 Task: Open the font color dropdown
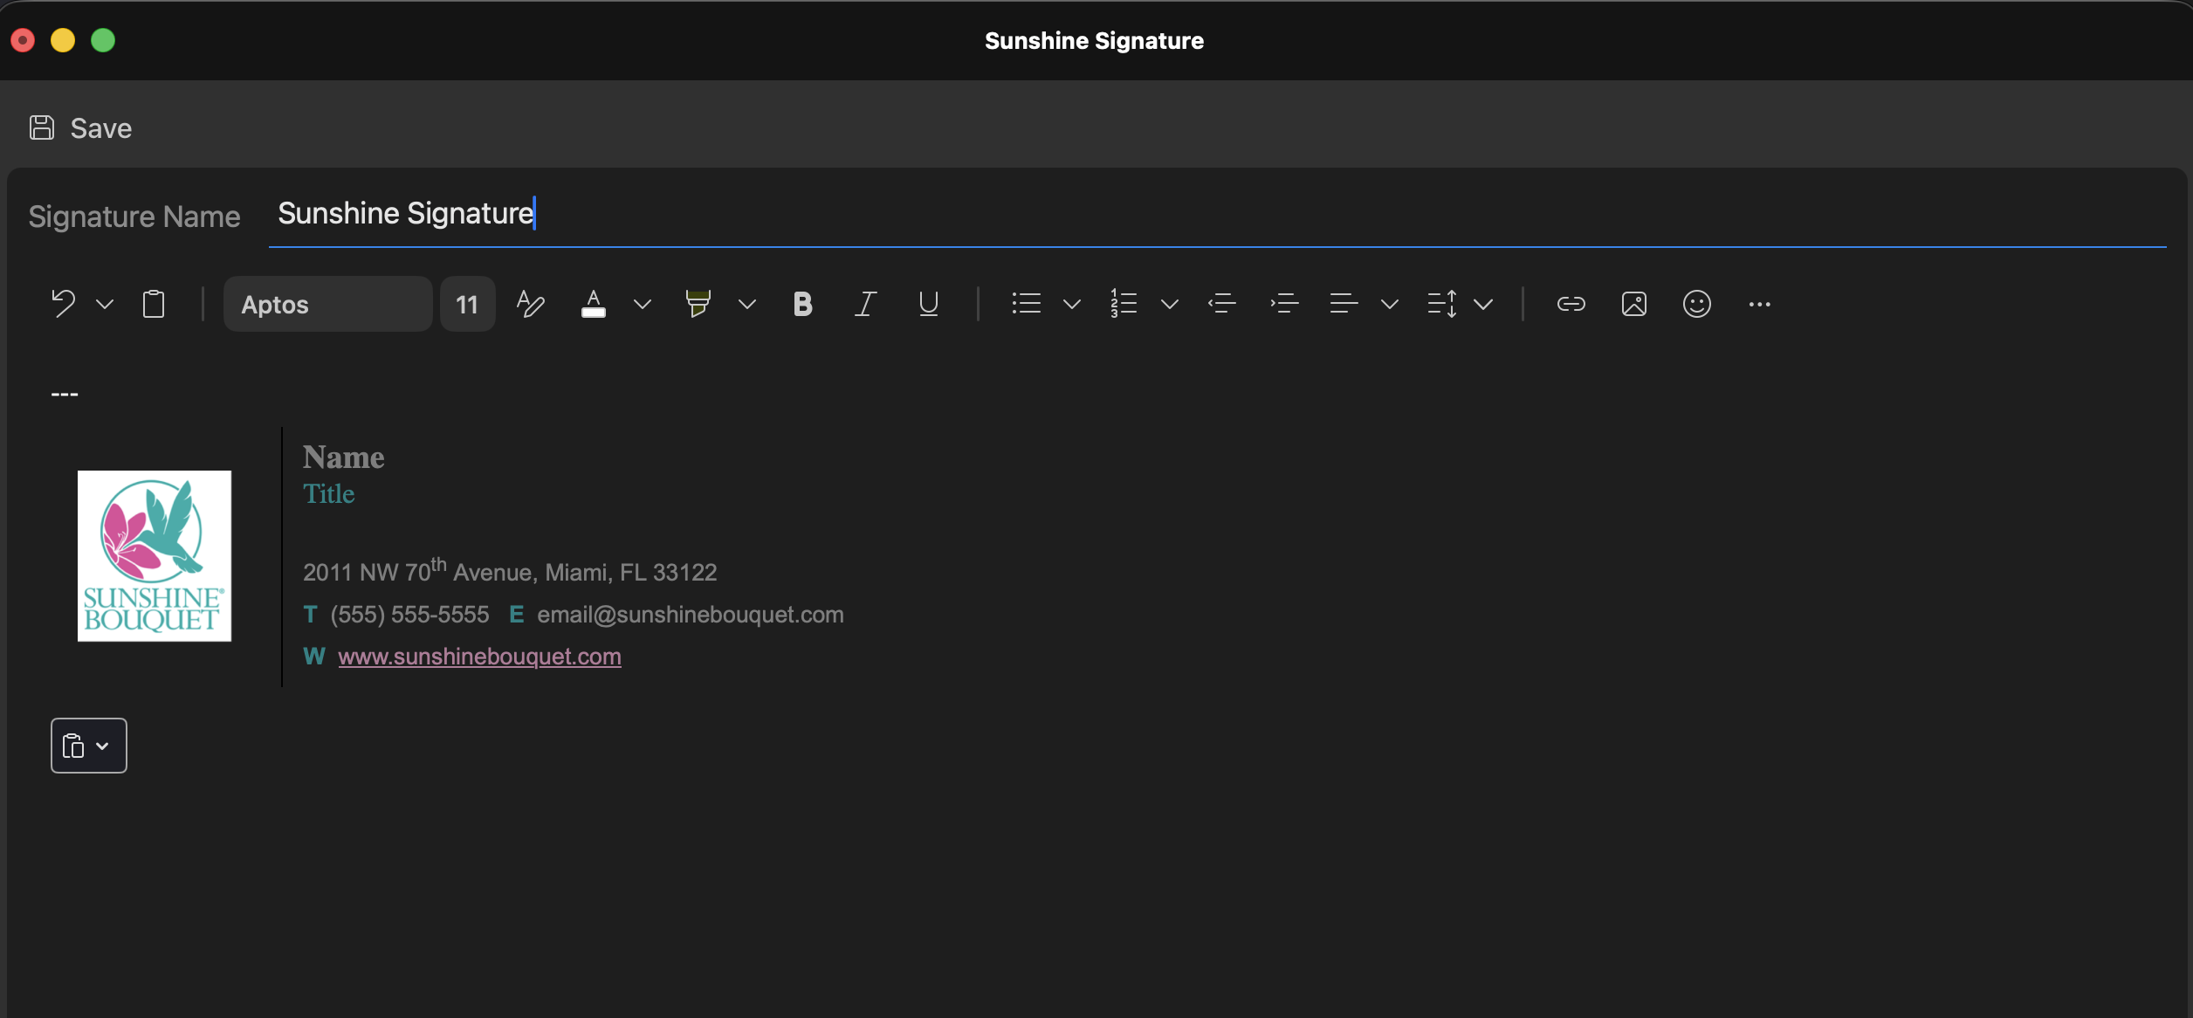[x=643, y=304]
